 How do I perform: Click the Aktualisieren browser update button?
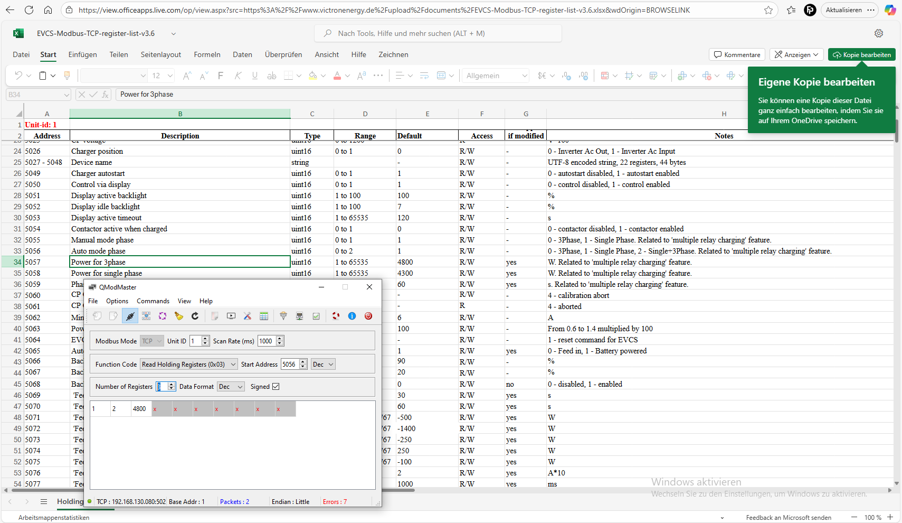pyautogui.click(x=849, y=10)
